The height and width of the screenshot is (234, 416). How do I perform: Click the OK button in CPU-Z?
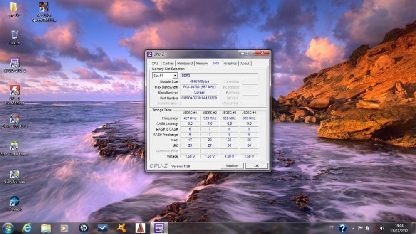(256, 166)
